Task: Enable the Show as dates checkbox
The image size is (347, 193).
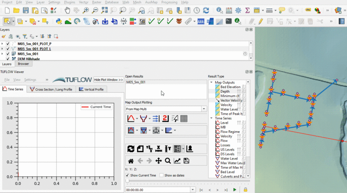Action: point(161,175)
